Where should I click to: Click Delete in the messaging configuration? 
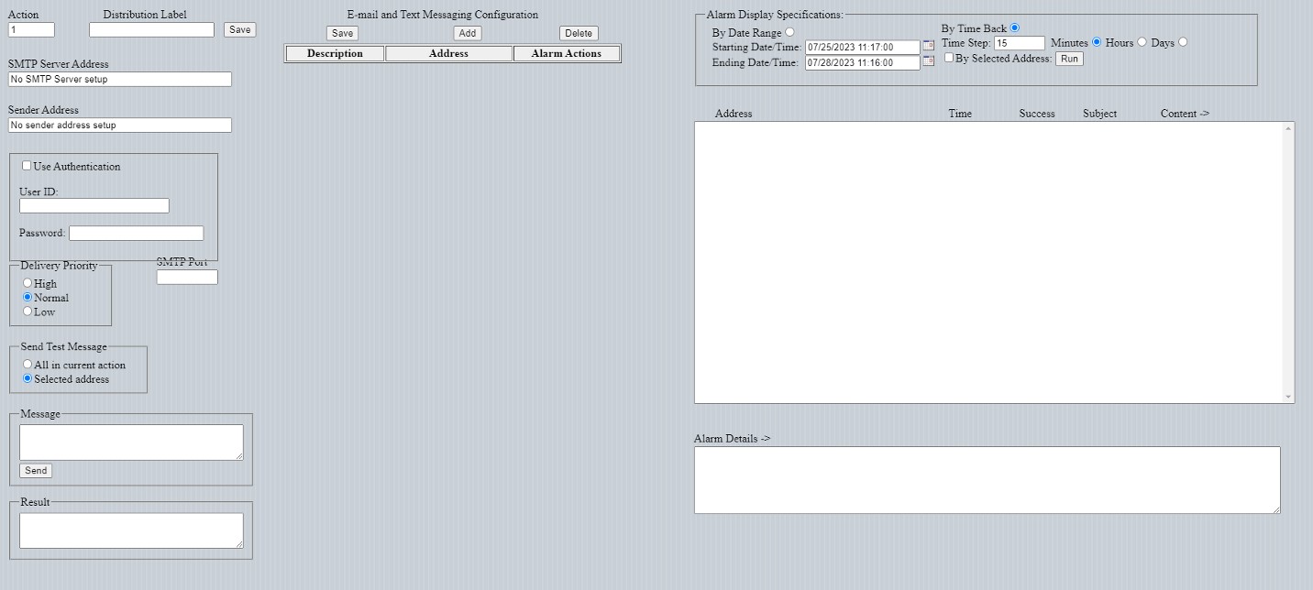tap(579, 33)
